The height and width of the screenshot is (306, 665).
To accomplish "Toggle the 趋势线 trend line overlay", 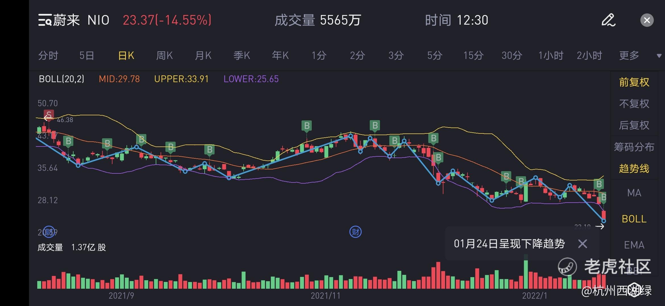I will pyautogui.click(x=634, y=169).
